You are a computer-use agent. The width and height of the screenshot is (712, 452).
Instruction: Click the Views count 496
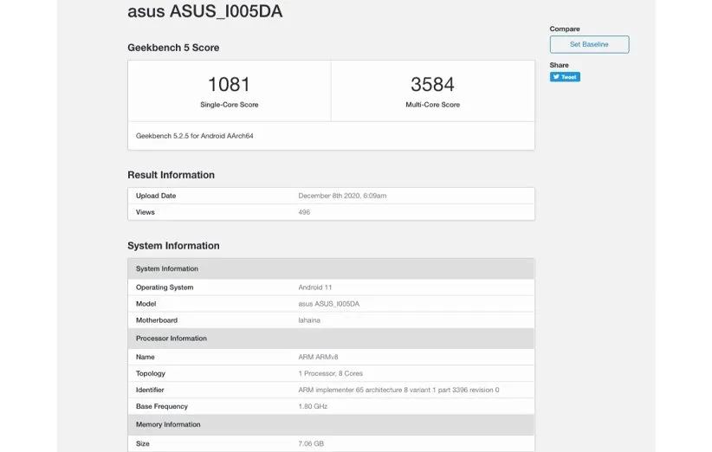pyautogui.click(x=304, y=212)
